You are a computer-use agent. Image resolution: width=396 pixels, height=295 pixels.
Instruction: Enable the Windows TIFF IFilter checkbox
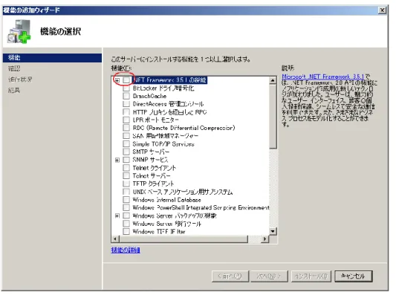(x=126, y=231)
